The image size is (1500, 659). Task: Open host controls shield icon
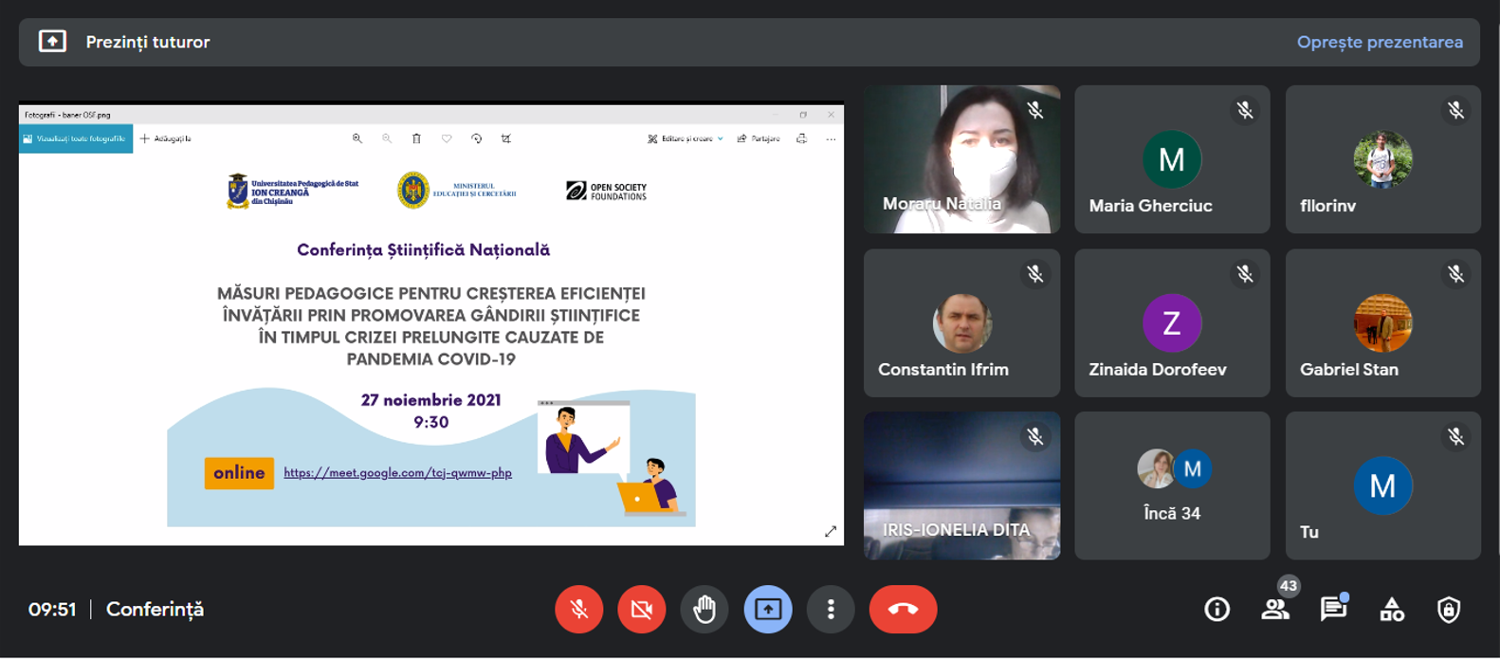1448,609
